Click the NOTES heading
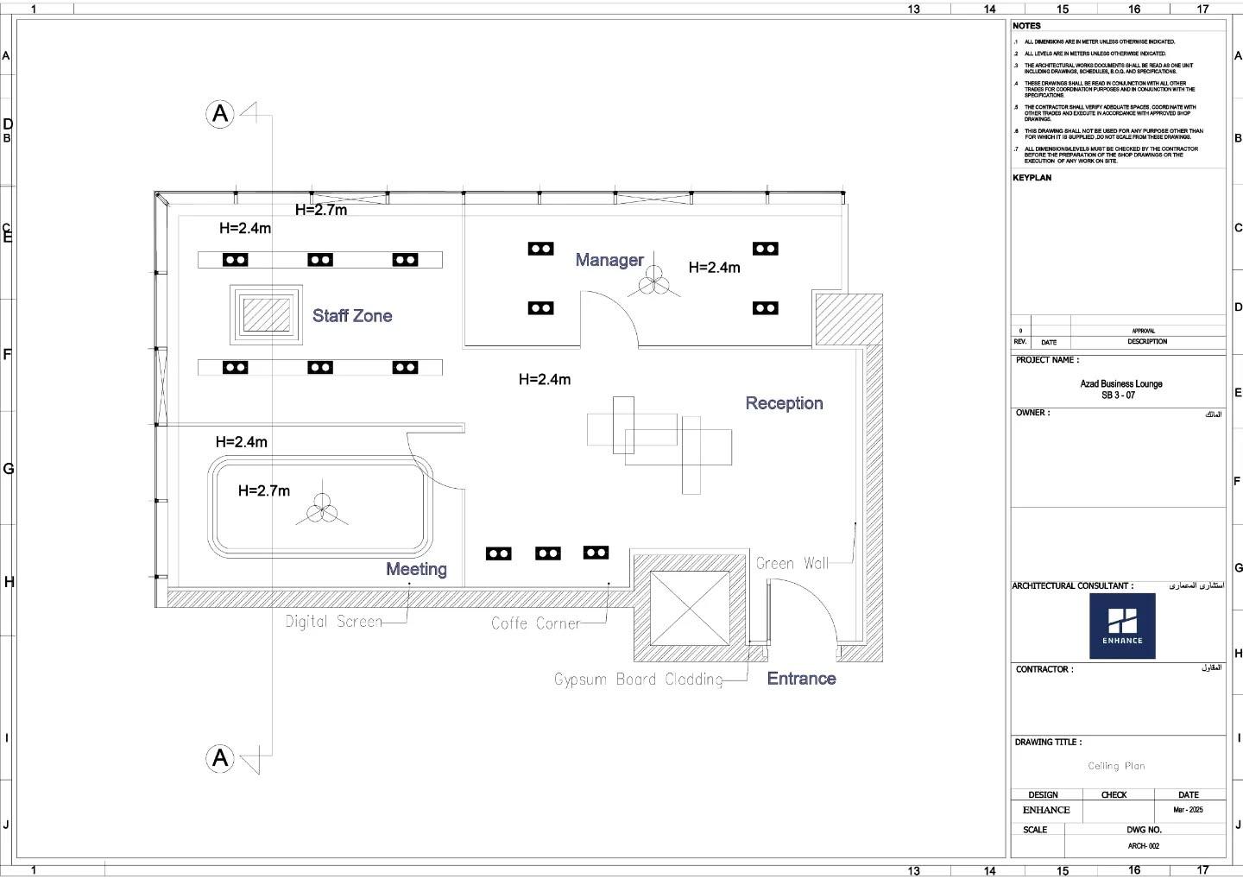1243x879 pixels. [1026, 26]
